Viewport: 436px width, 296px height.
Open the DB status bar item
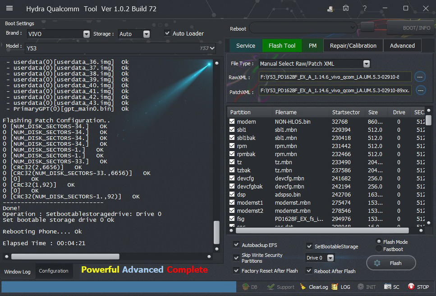click(250, 287)
